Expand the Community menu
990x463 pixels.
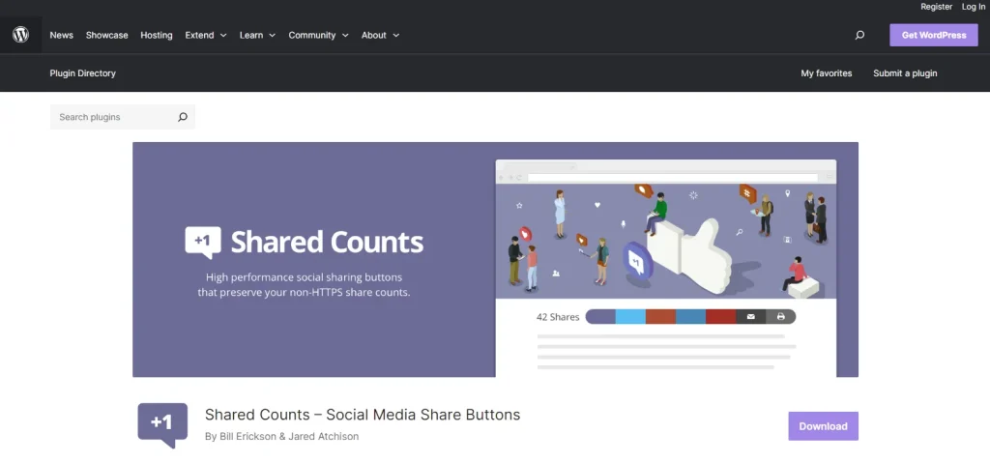319,36
